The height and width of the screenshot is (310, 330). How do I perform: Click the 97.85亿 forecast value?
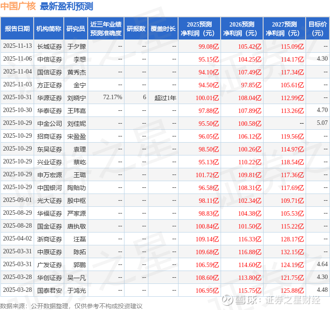coord(251,85)
